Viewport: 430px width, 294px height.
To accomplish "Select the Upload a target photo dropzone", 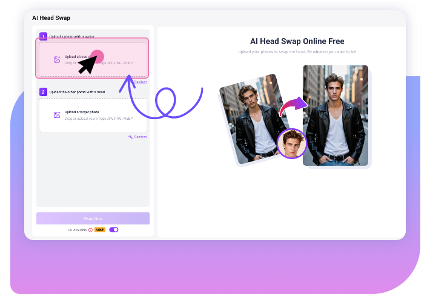I will (93, 114).
